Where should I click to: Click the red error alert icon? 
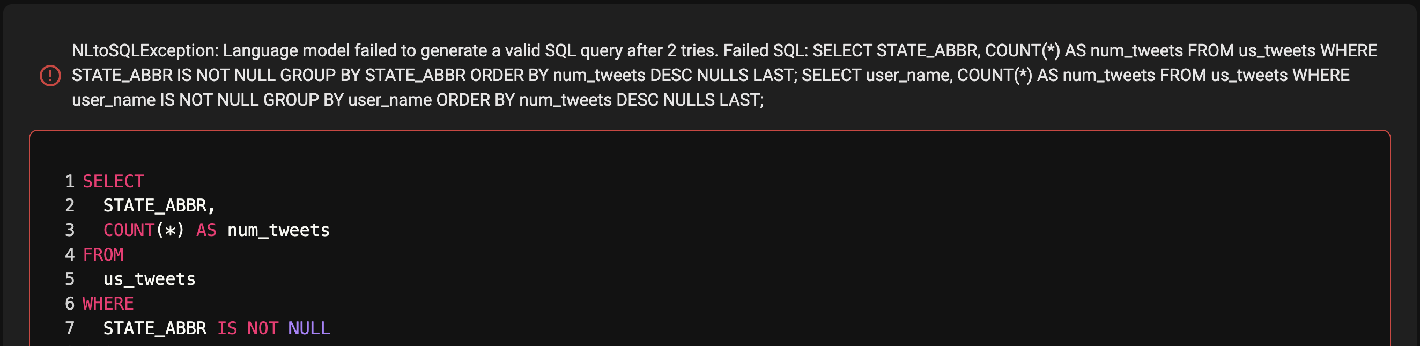[x=50, y=76]
